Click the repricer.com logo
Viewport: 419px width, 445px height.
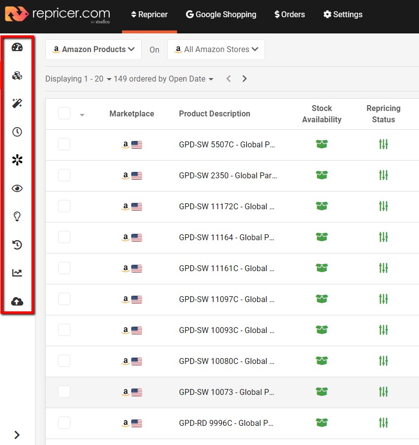pos(58,14)
